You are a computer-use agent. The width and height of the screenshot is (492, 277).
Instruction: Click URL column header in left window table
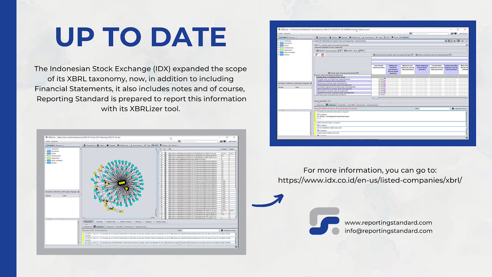coord(193,149)
